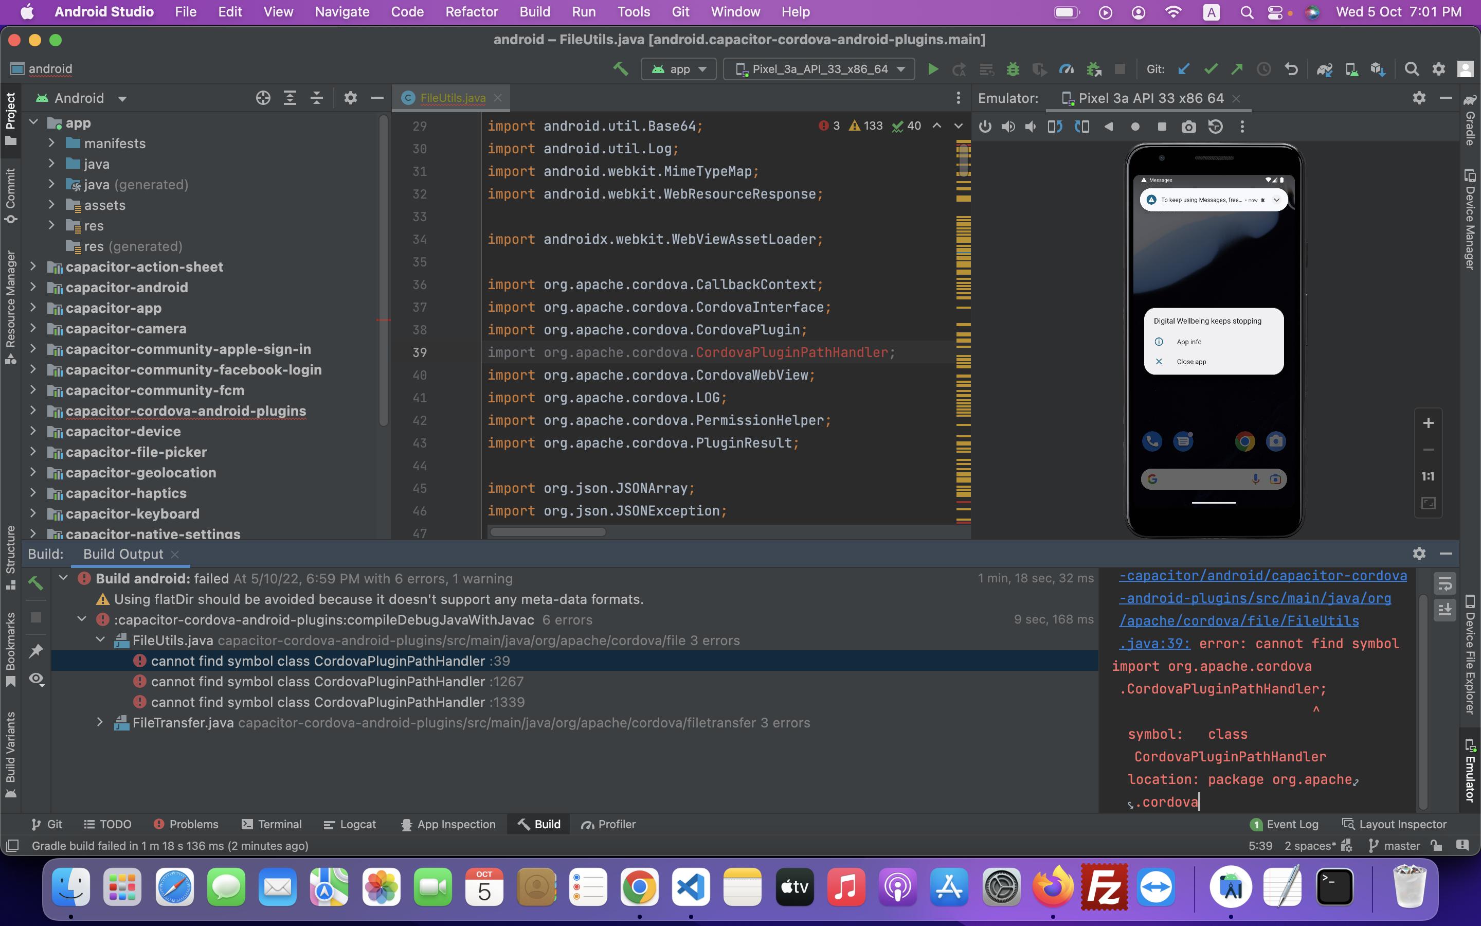Start debugging with the green bug icon

coord(1013,69)
